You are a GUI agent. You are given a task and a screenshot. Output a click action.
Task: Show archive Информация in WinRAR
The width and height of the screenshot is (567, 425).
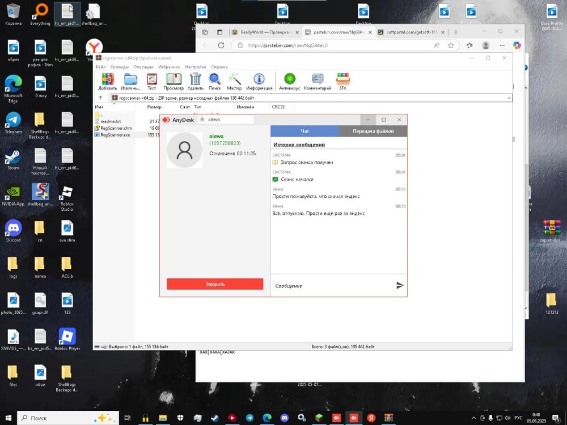click(x=259, y=81)
